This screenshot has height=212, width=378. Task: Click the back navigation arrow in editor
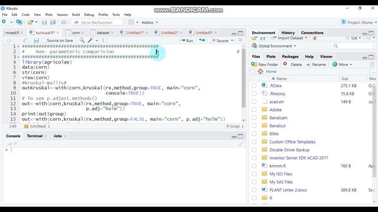click(9, 41)
